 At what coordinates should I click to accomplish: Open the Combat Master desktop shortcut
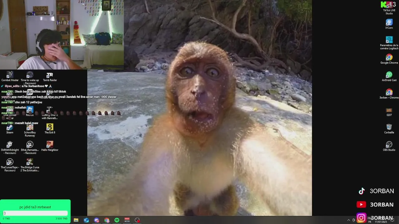[10, 77]
